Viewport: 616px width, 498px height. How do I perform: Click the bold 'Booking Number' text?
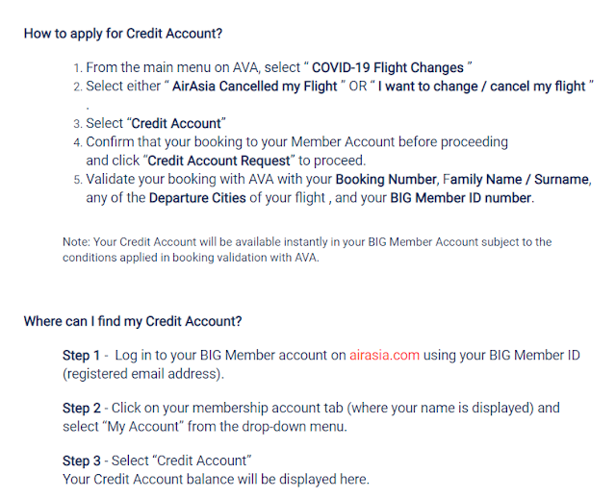pyautogui.click(x=386, y=180)
